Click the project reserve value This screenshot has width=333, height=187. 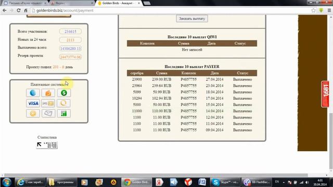pyautogui.click(x=70, y=57)
